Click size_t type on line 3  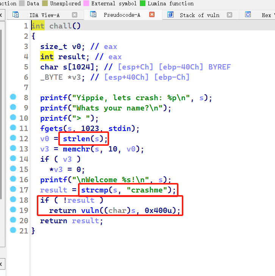tap(53, 47)
